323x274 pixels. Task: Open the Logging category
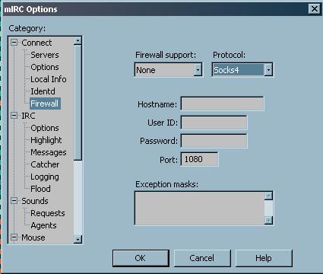(45, 177)
